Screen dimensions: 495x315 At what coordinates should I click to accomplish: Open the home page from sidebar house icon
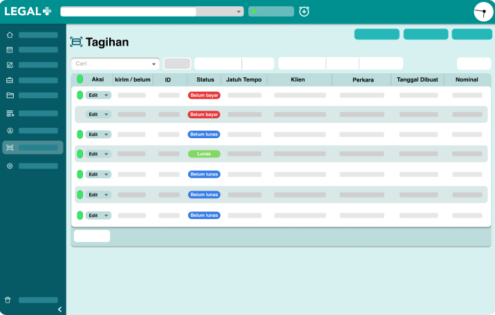click(10, 35)
